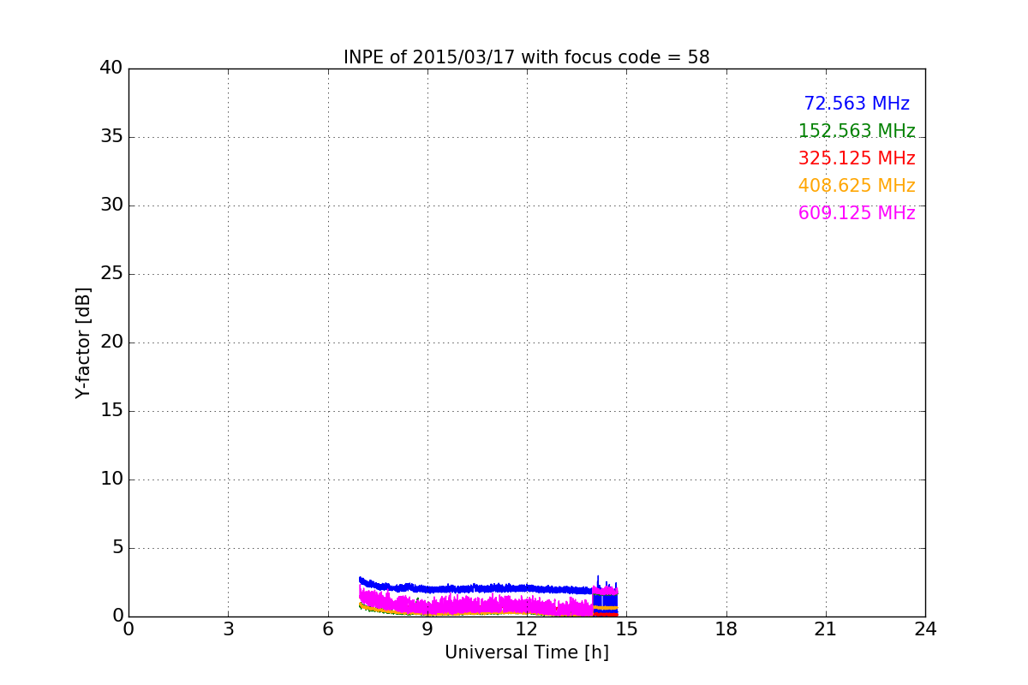Click the x-axis tick label 9

tap(427, 629)
